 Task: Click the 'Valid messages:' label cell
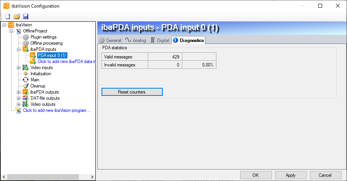point(125,57)
